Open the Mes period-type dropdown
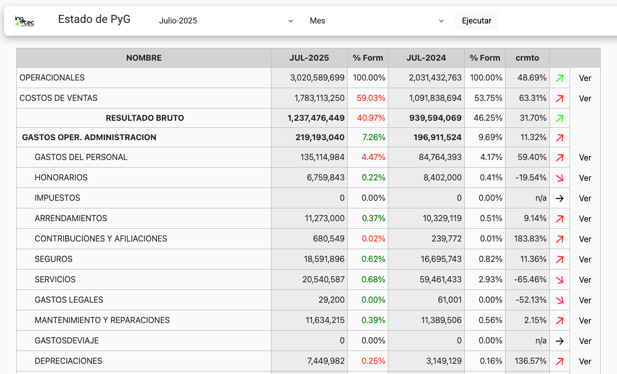 click(377, 21)
